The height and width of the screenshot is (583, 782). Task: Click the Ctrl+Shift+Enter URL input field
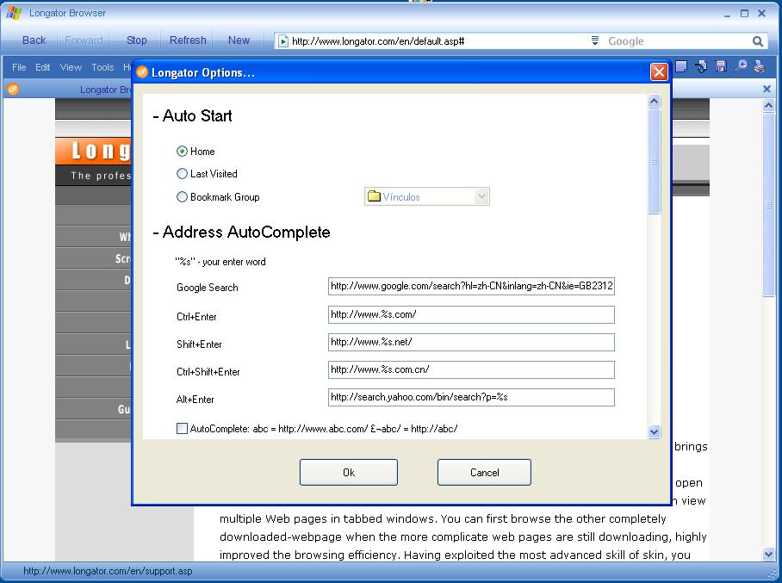click(x=471, y=369)
